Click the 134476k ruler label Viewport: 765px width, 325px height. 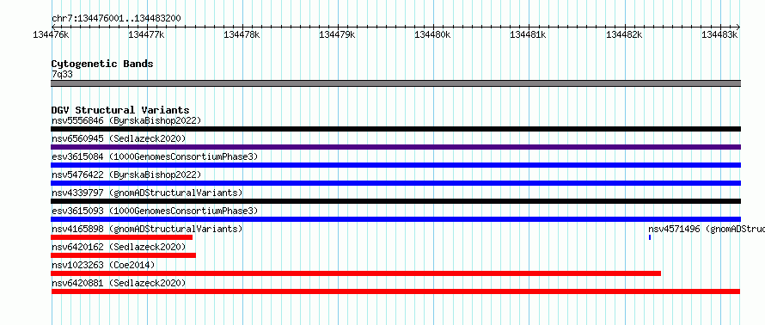(51, 34)
